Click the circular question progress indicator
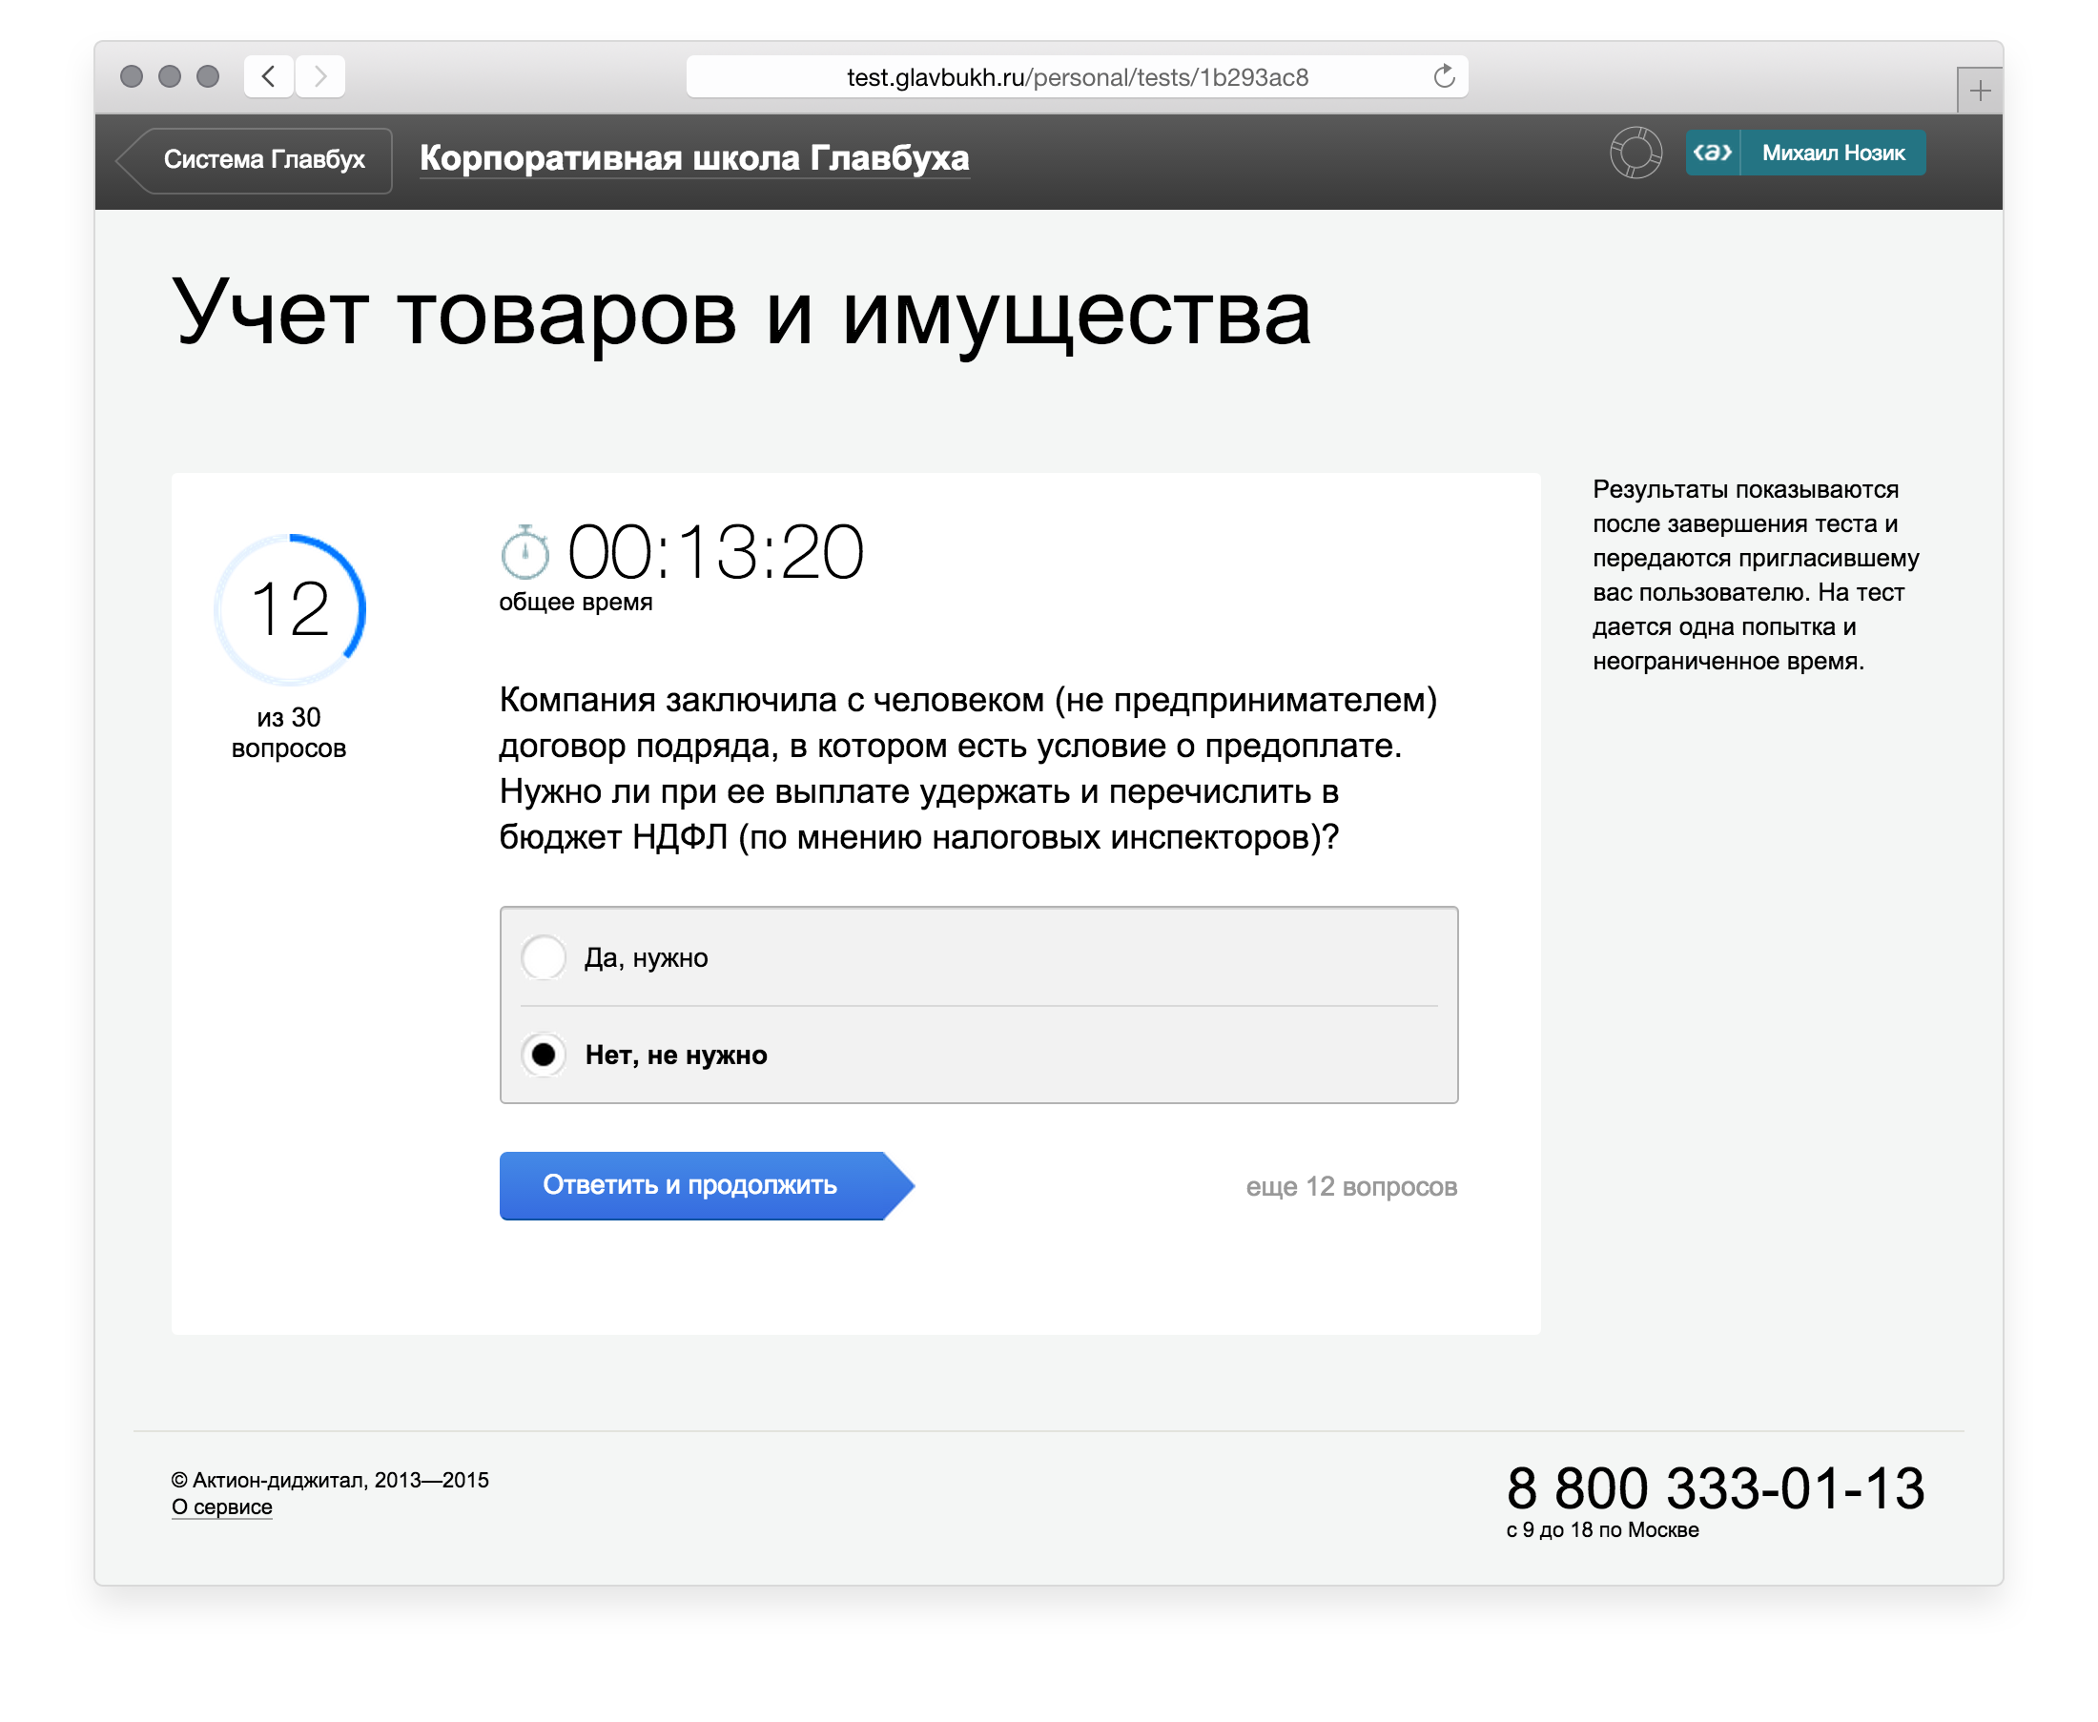 pyautogui.click(x=290, y=609)
